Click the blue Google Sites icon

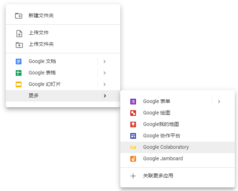[133, 136]
